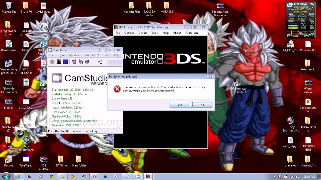Select Record to AVI icon in CamStudio
Viewport: 321px width, 180px height.
(81, 62)
